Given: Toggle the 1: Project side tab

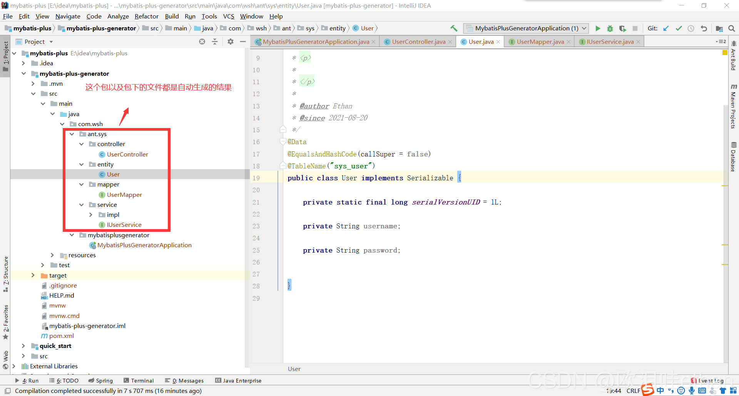Looking at the screenshot, I should (x=5, y=56).
